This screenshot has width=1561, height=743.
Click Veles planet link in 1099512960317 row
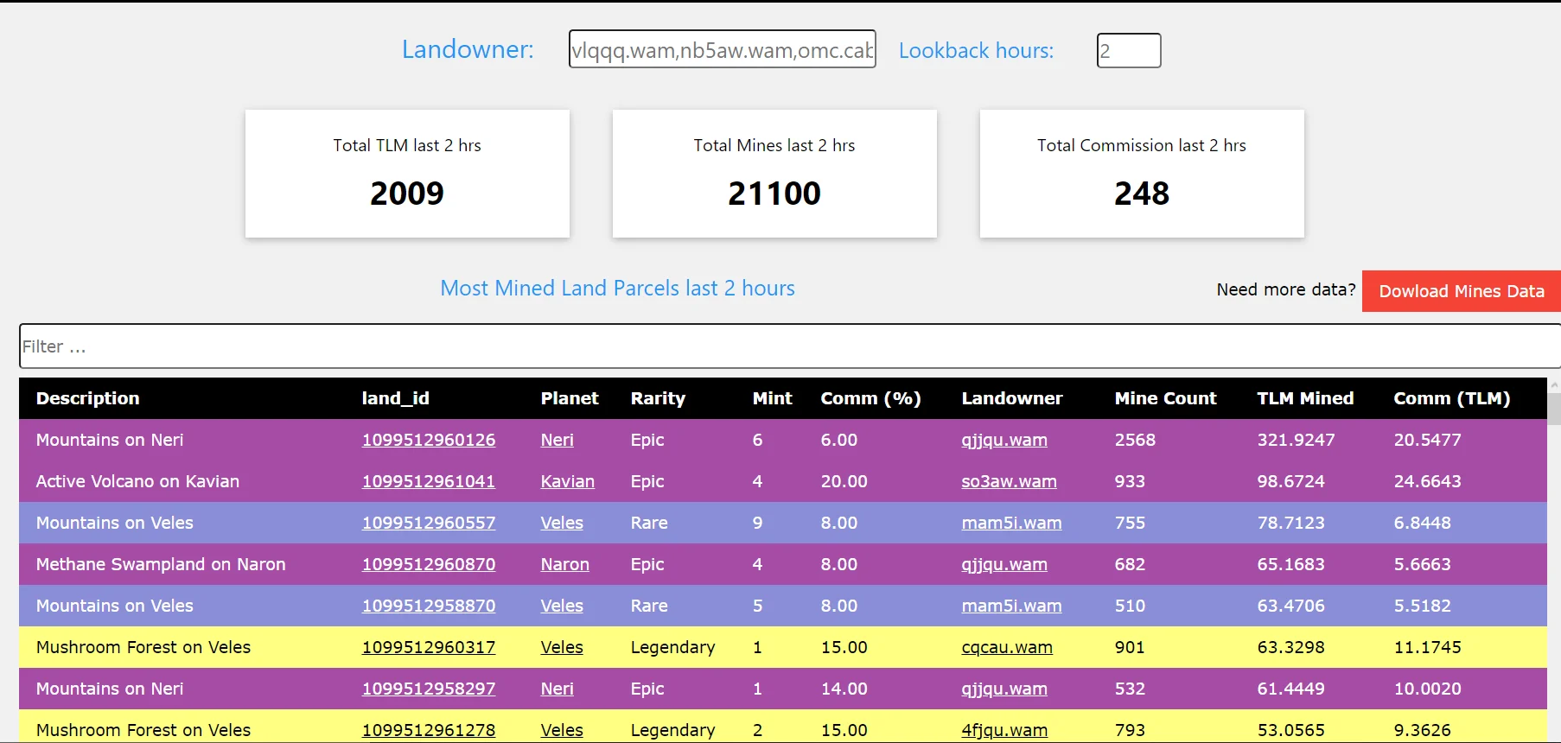pos(562,647)
